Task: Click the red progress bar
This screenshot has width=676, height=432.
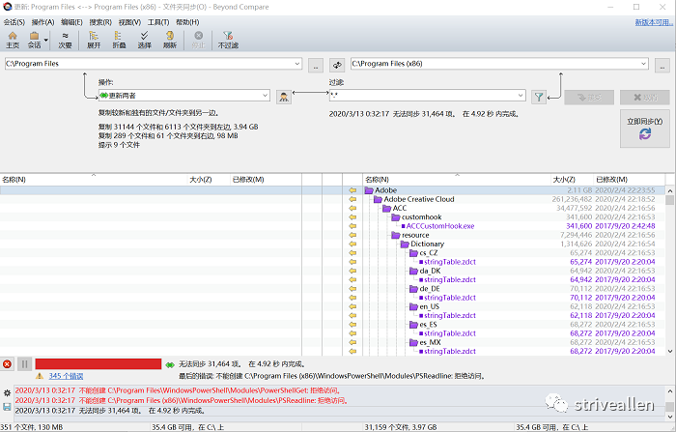Action: (99, 364)
